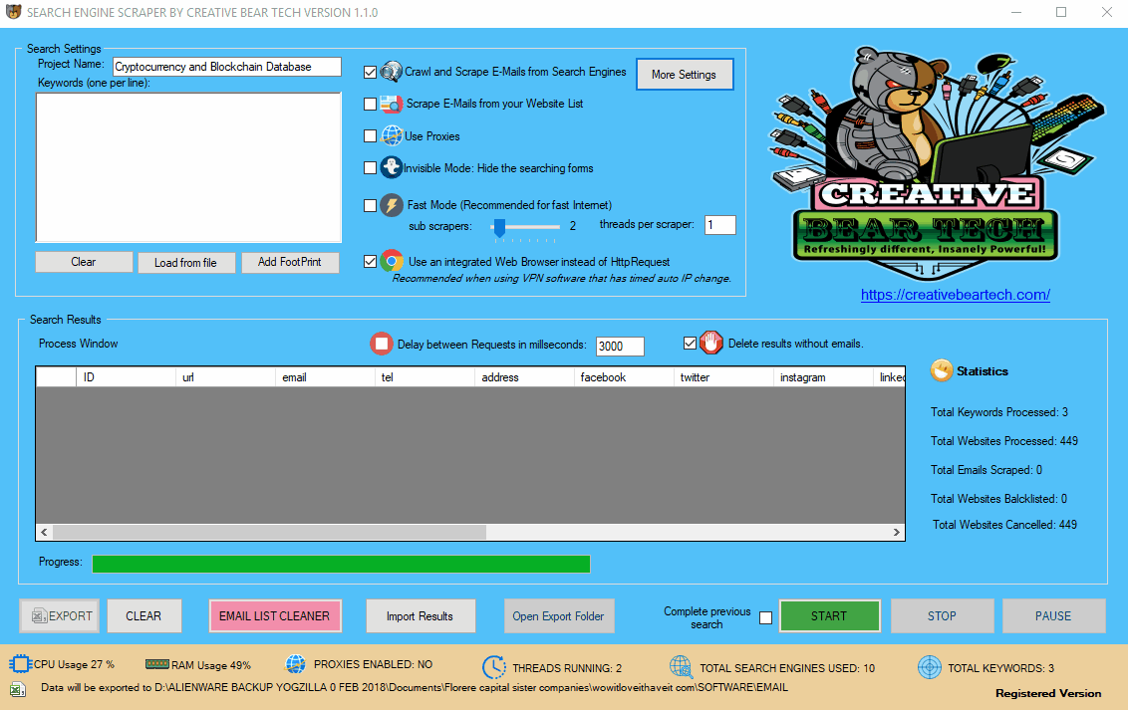Click the twitter column header
This screenshot has height=710, width=1128.
723,376
